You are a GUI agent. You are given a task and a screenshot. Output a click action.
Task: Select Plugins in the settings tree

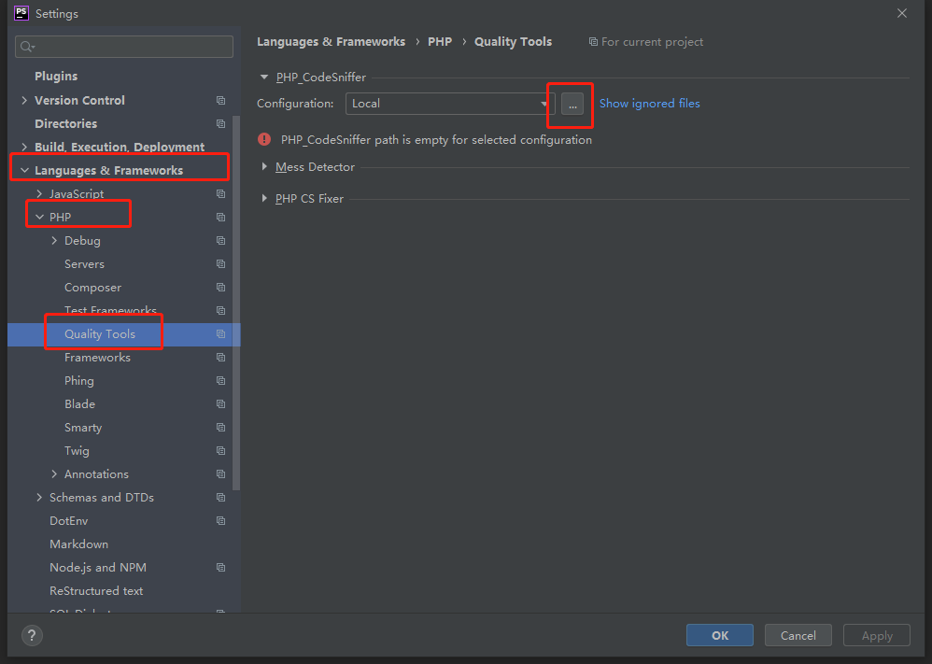tap(56, 76)
